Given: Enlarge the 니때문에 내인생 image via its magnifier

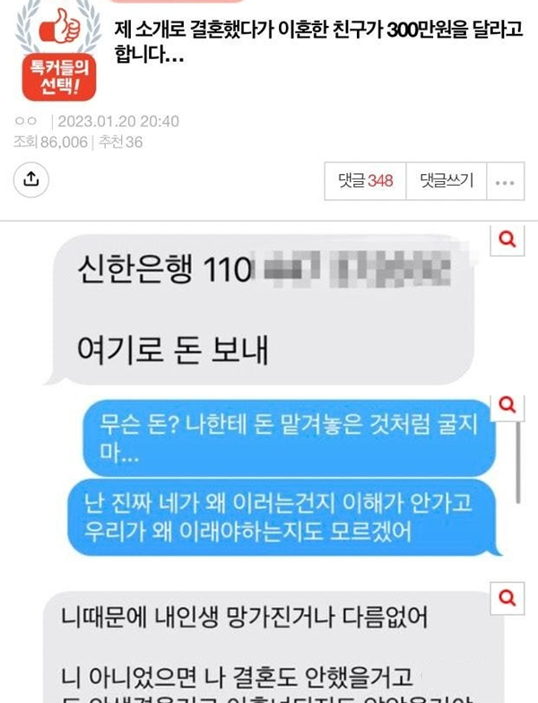Looking at the screenshot, I should pyautogui.click(x=508, y=598).
